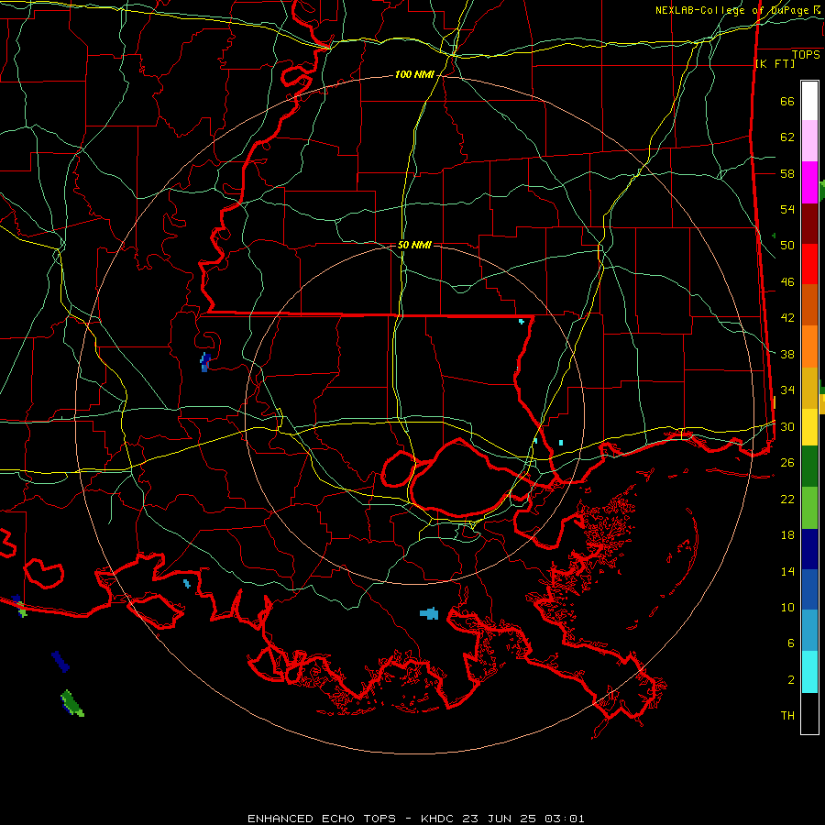The width and height of the screenshot is (825, 825).
Task: Click the bright red legend swatch
Action: [809, 264]
